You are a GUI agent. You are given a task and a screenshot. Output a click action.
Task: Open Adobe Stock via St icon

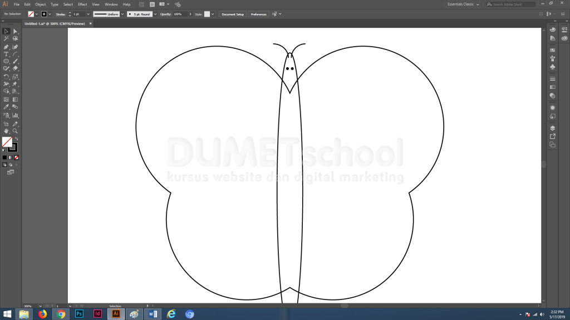pos(153,4)
